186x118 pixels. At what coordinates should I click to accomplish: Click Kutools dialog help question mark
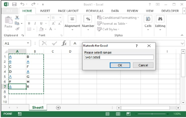(x=137, y=46)
